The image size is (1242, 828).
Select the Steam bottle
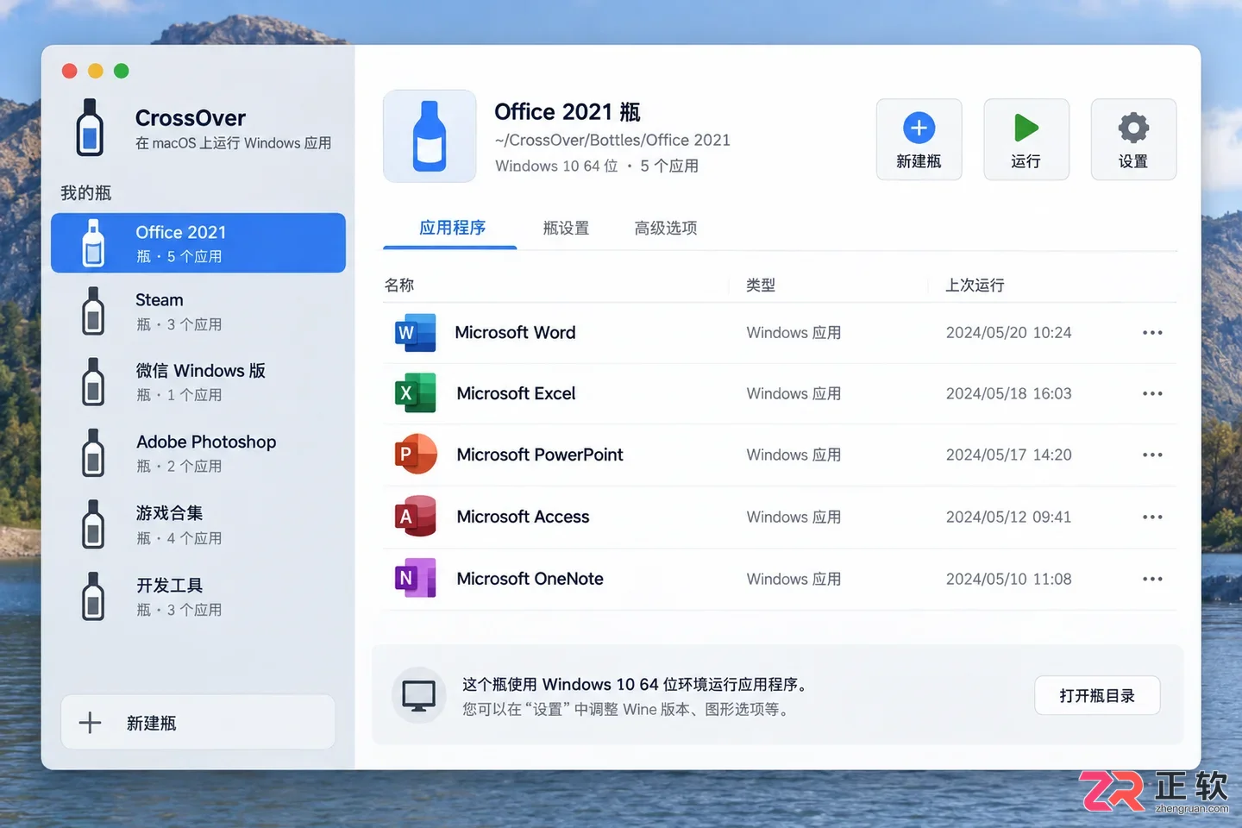(198, 311)
